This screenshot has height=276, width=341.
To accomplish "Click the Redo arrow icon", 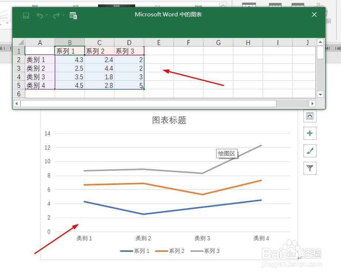I will [56, 16].
